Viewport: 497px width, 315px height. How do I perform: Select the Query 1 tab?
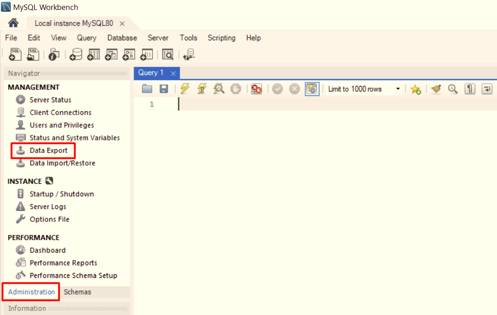pos(151,73)
